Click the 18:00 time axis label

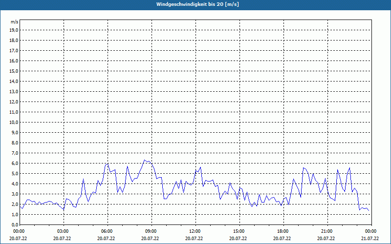[x=283, y=231]
